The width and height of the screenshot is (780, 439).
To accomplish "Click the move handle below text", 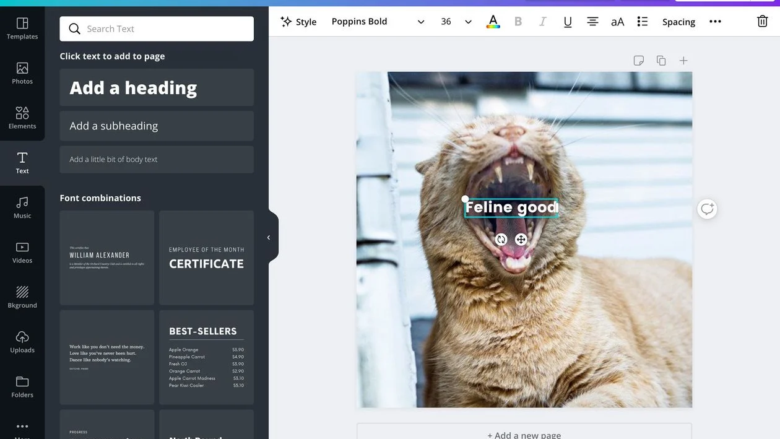I will click(x=521, y=239).
